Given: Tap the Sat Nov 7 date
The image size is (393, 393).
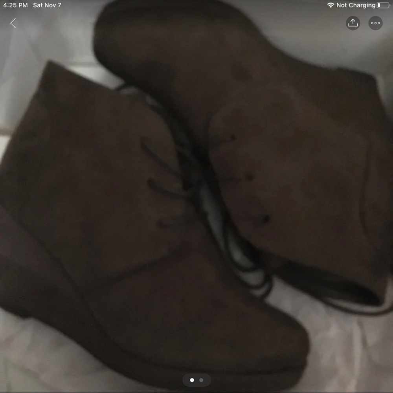Looking at the screenshot, I should pyautogui.click(x=47, y=5).
